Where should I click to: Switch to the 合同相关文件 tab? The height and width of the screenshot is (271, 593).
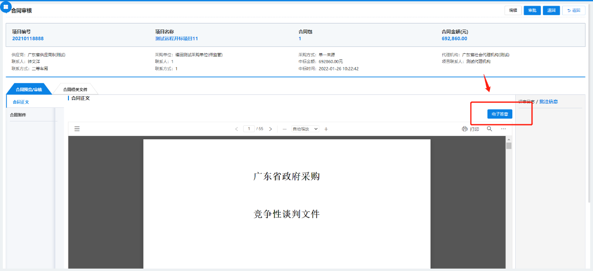click(x=75, y=90)
